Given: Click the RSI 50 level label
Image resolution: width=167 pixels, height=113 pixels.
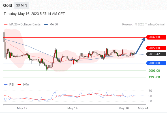Looking at the screenshot, I should click(x=150, y=96).
